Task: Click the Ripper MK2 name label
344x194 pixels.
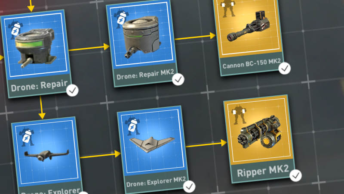Action: (263, 171)
